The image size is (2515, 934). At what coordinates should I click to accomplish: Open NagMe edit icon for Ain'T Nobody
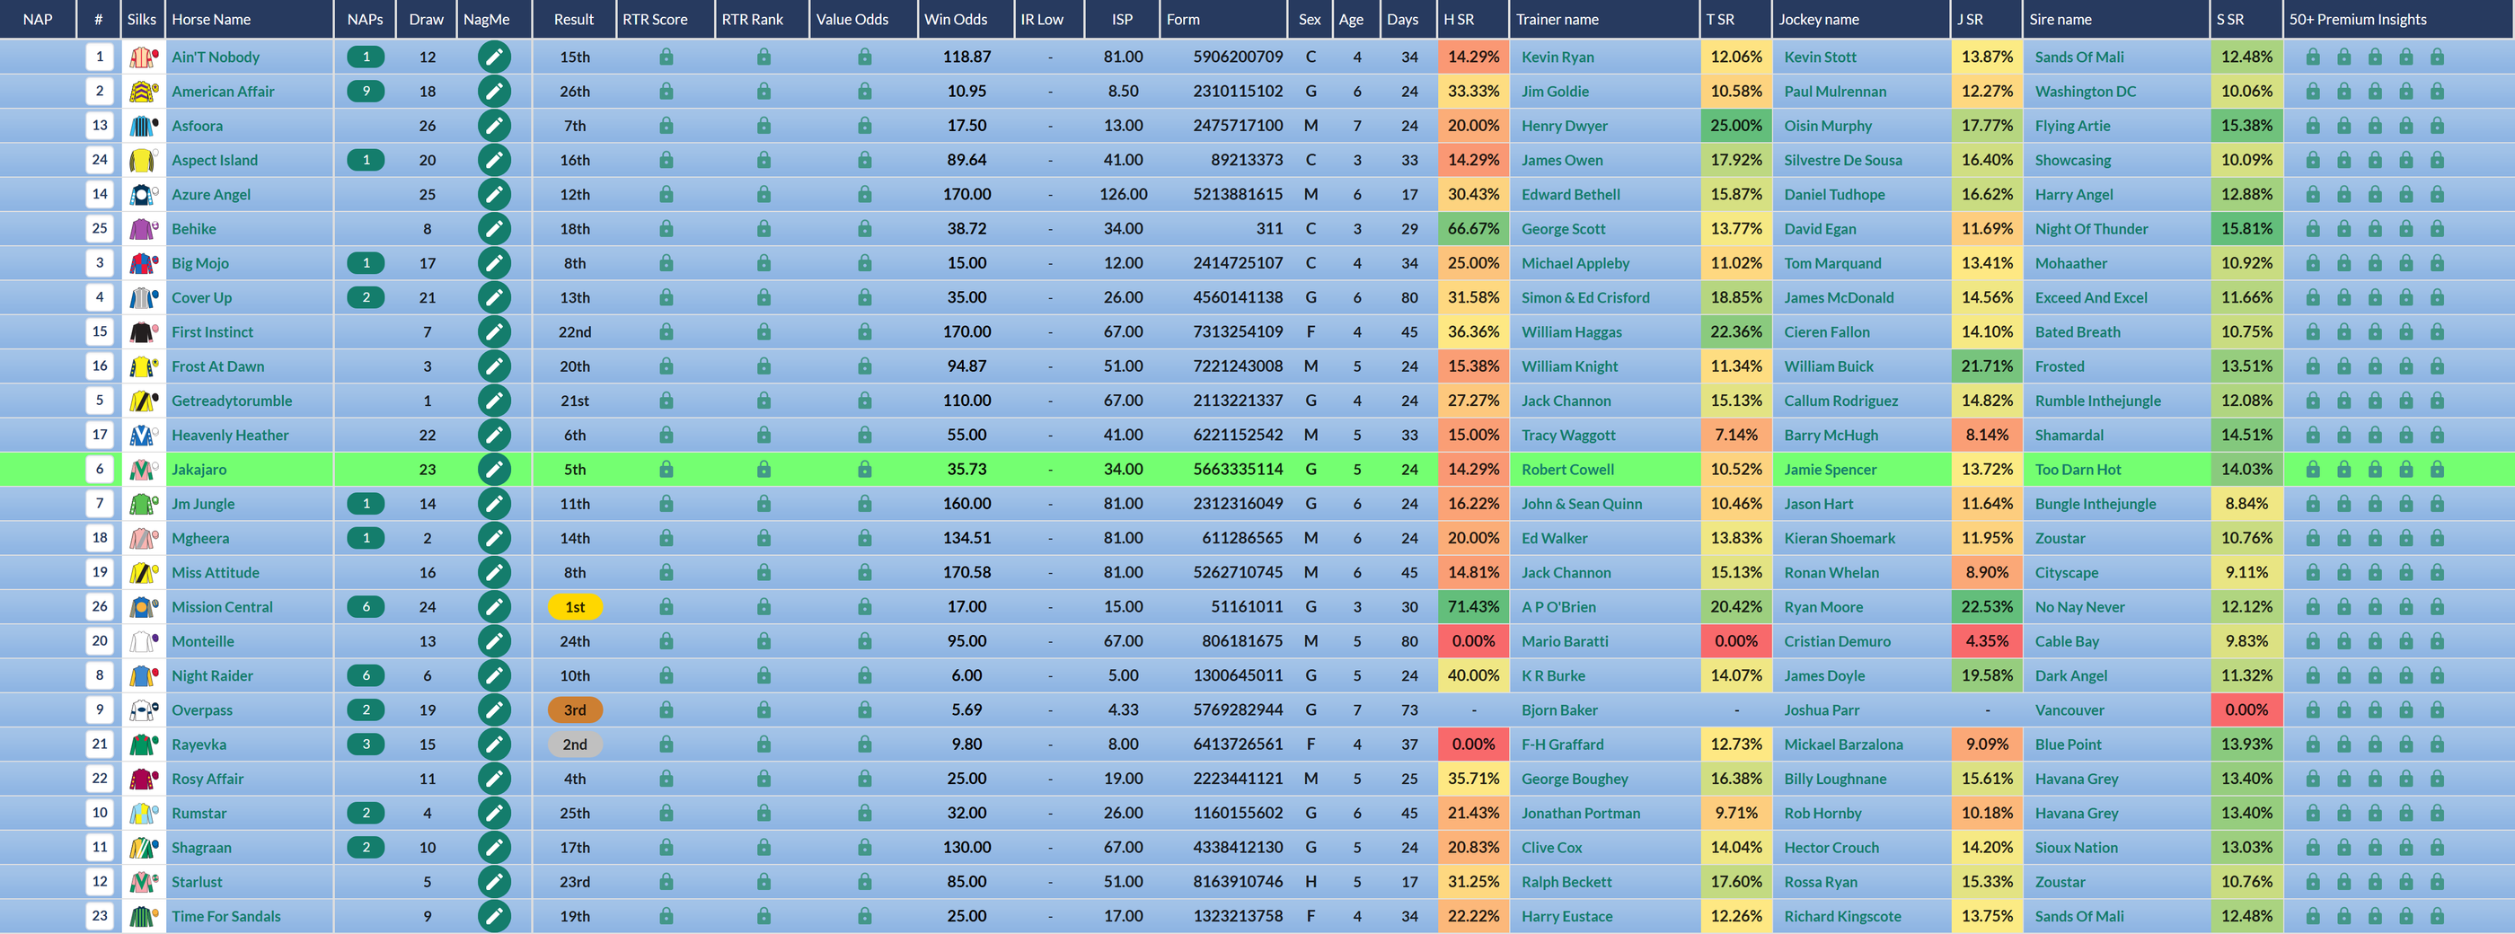point(494,57)
